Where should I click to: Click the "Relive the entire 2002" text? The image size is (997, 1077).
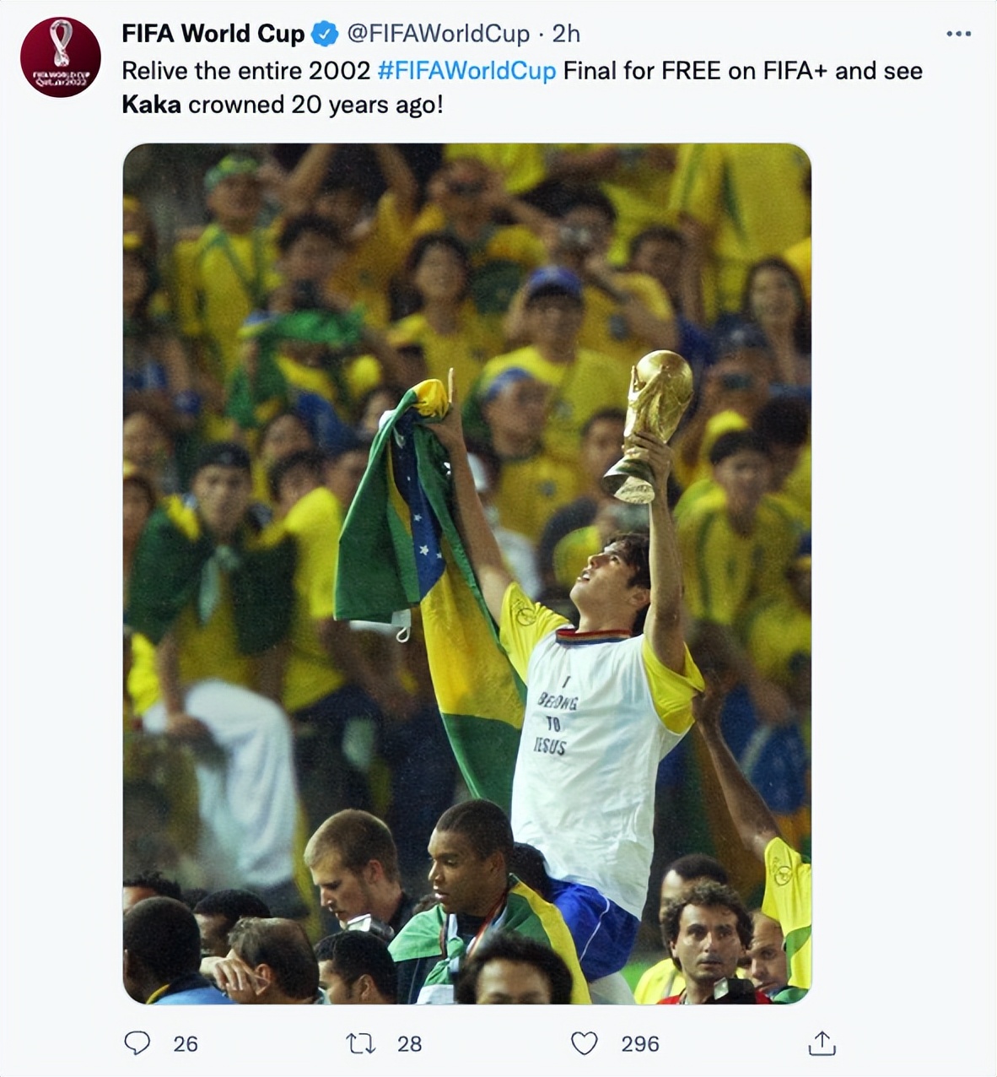[245, 71]
